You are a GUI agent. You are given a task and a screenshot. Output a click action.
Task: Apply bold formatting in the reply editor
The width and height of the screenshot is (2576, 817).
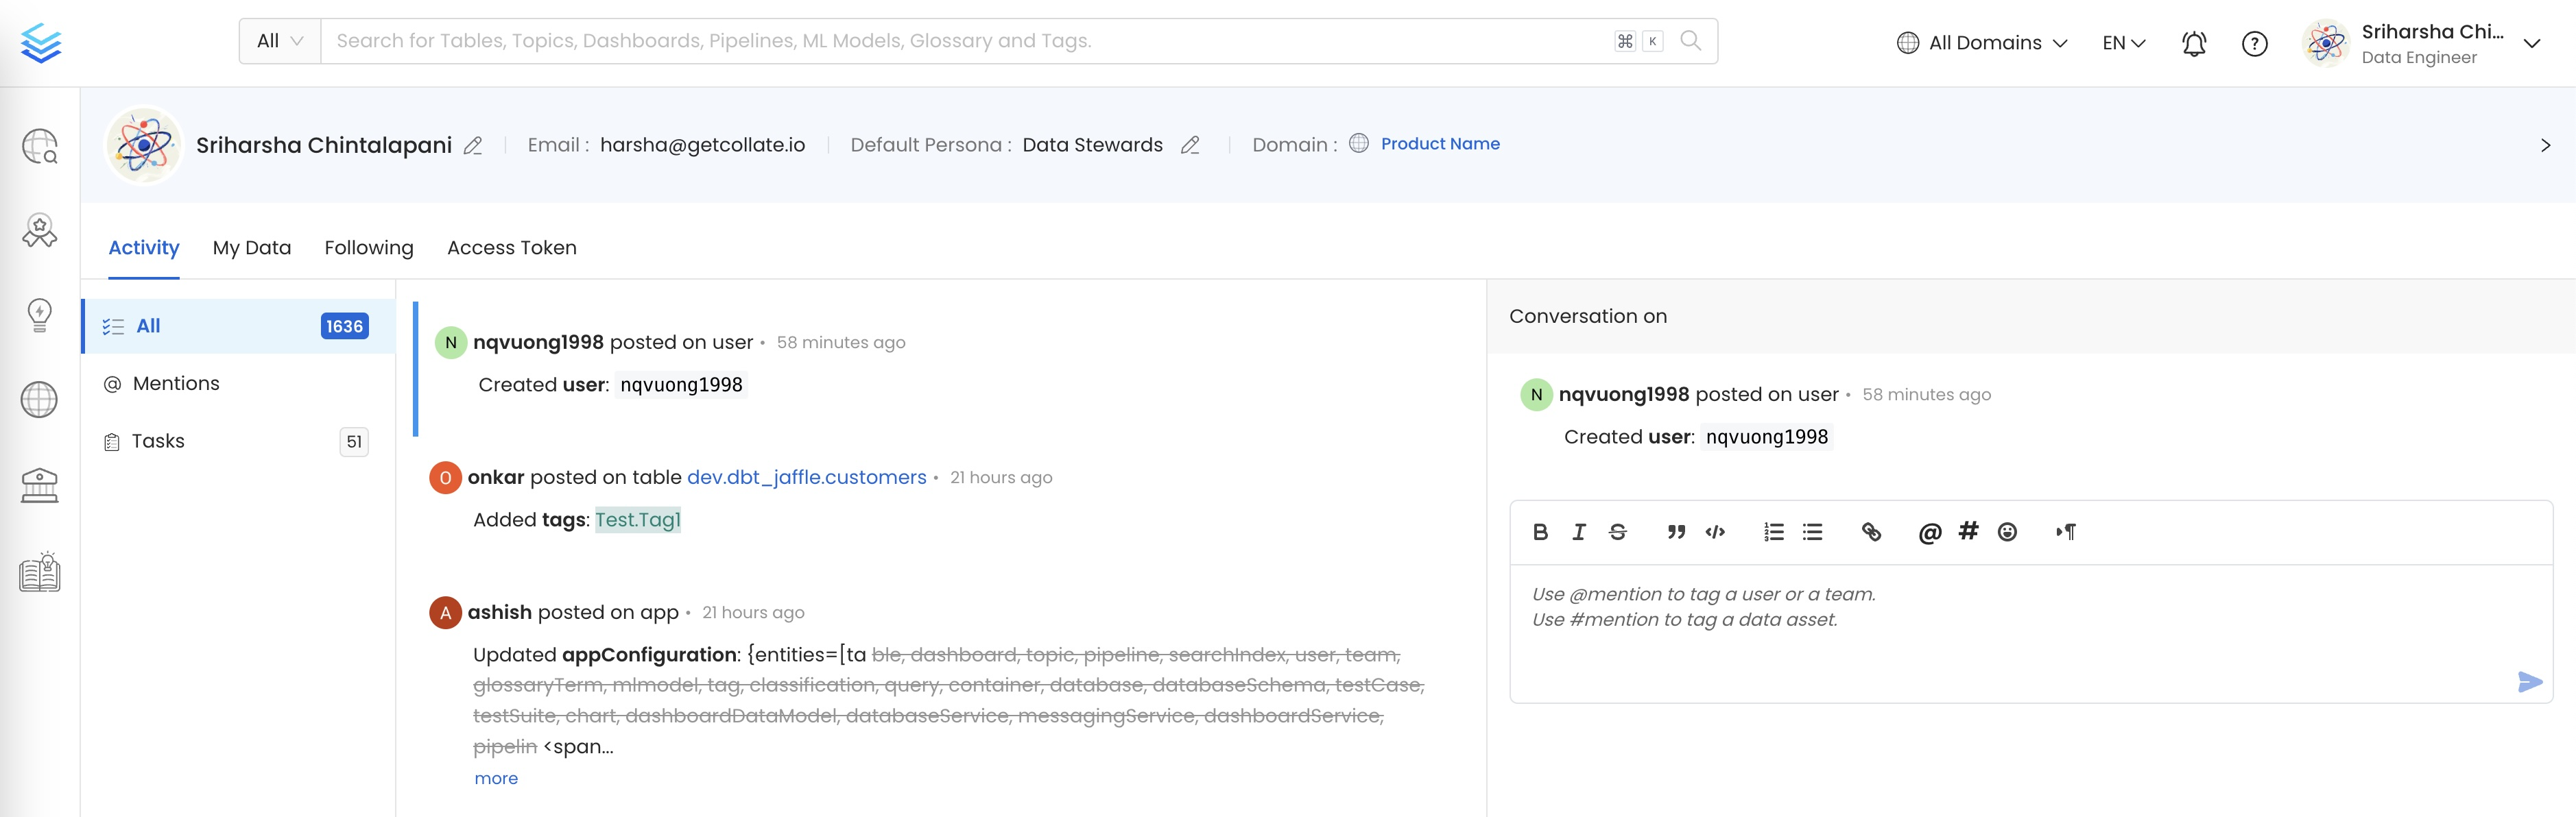pos(1540,533)
